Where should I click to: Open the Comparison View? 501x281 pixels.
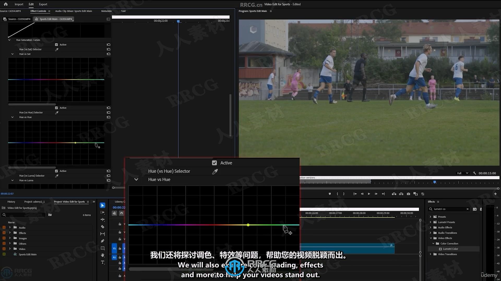pyautogui.click(x=415, y=194)
